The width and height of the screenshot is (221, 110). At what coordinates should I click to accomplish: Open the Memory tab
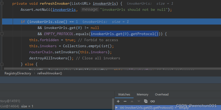pos(143,94)
